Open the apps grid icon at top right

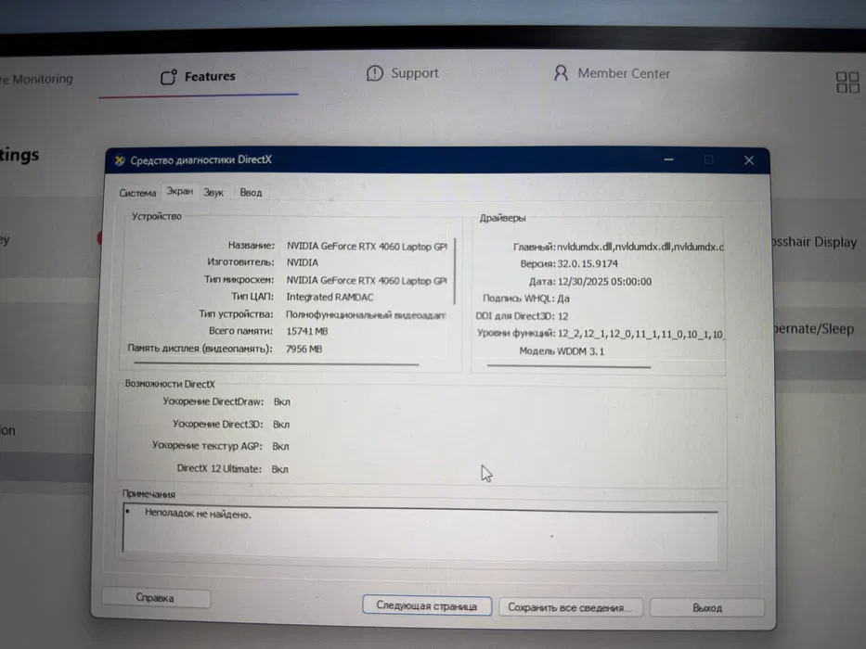[x=847, y=82]
